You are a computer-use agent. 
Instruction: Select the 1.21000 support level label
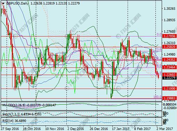tap(169, 89)
